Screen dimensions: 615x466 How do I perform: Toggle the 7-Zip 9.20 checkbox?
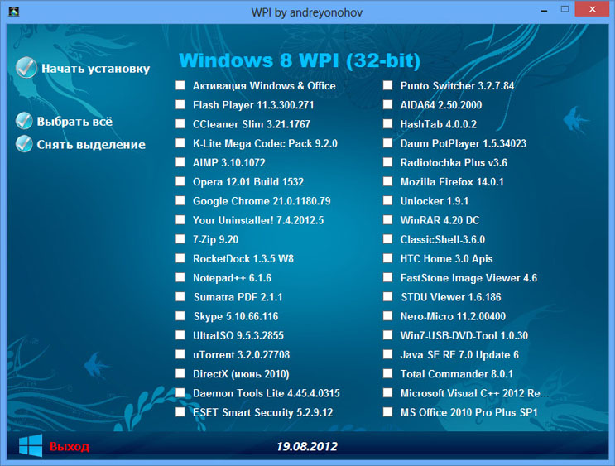click(180, 239)
